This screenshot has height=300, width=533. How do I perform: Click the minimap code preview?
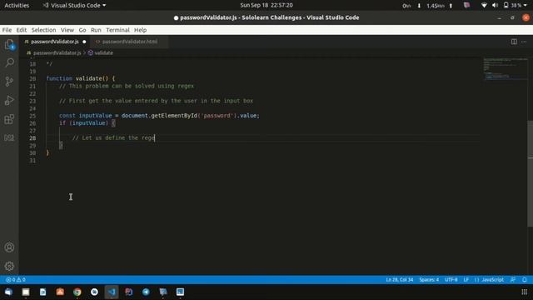pos(506,69)
